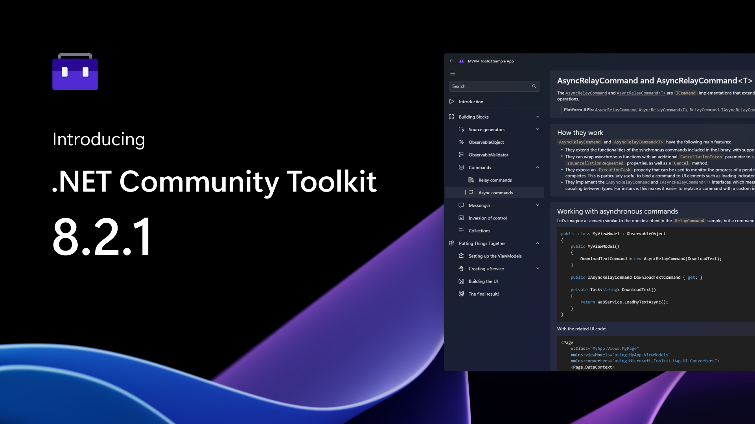Click the Introduction navigation link
The height and width of the screenshot is (424, 755).
[471, 101]
